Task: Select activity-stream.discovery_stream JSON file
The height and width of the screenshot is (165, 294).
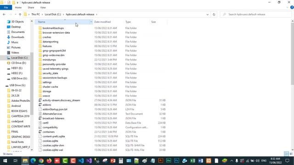Action: coord(61,100)
